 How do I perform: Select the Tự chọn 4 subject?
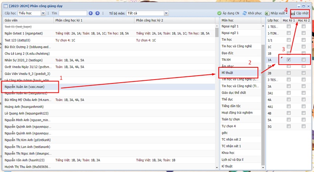click(x=228, y=126)
